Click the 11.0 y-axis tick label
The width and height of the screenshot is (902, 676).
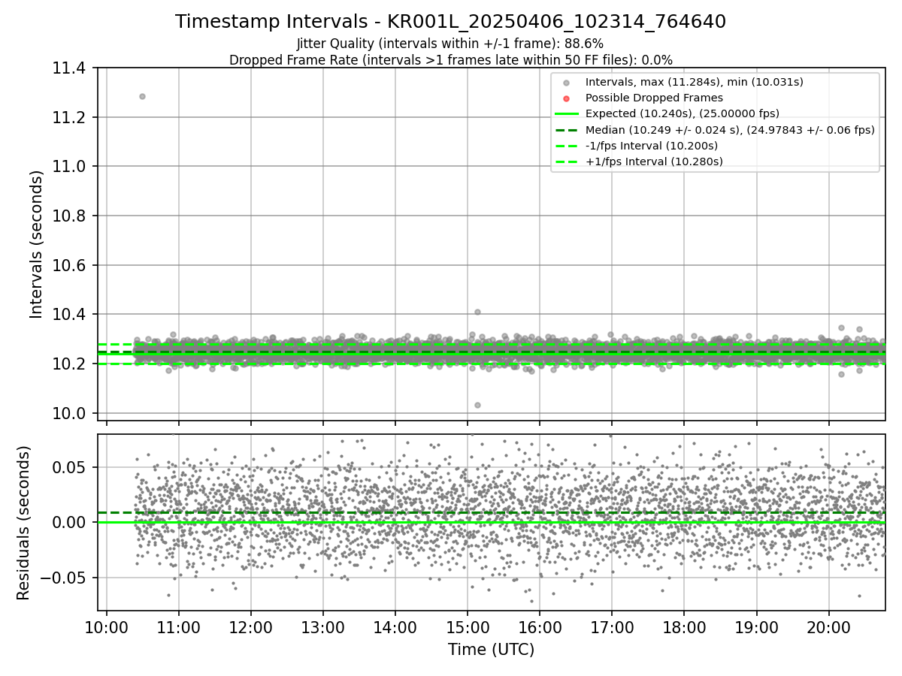click(70, 167)
